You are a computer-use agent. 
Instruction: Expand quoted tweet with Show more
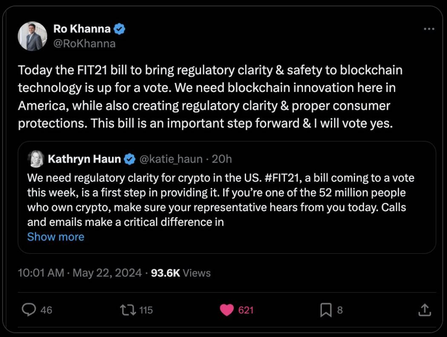click(56, 237)
